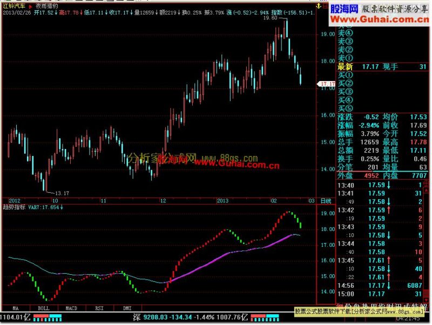Click the red triangle beside 江铃汽车
The image size is (432, 325).
30,6
